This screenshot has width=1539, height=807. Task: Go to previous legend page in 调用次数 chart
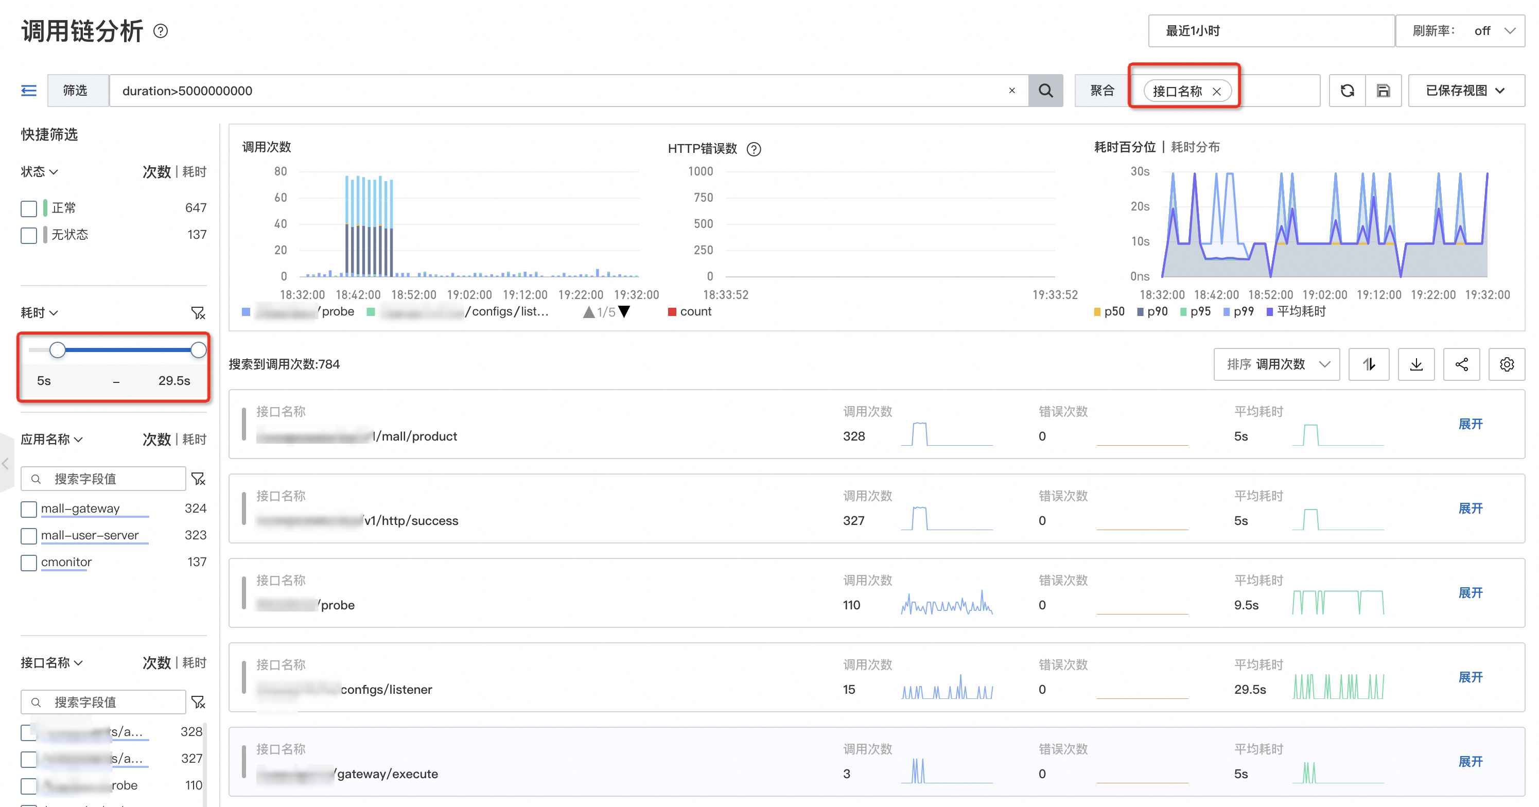click(x=588, y=312)
